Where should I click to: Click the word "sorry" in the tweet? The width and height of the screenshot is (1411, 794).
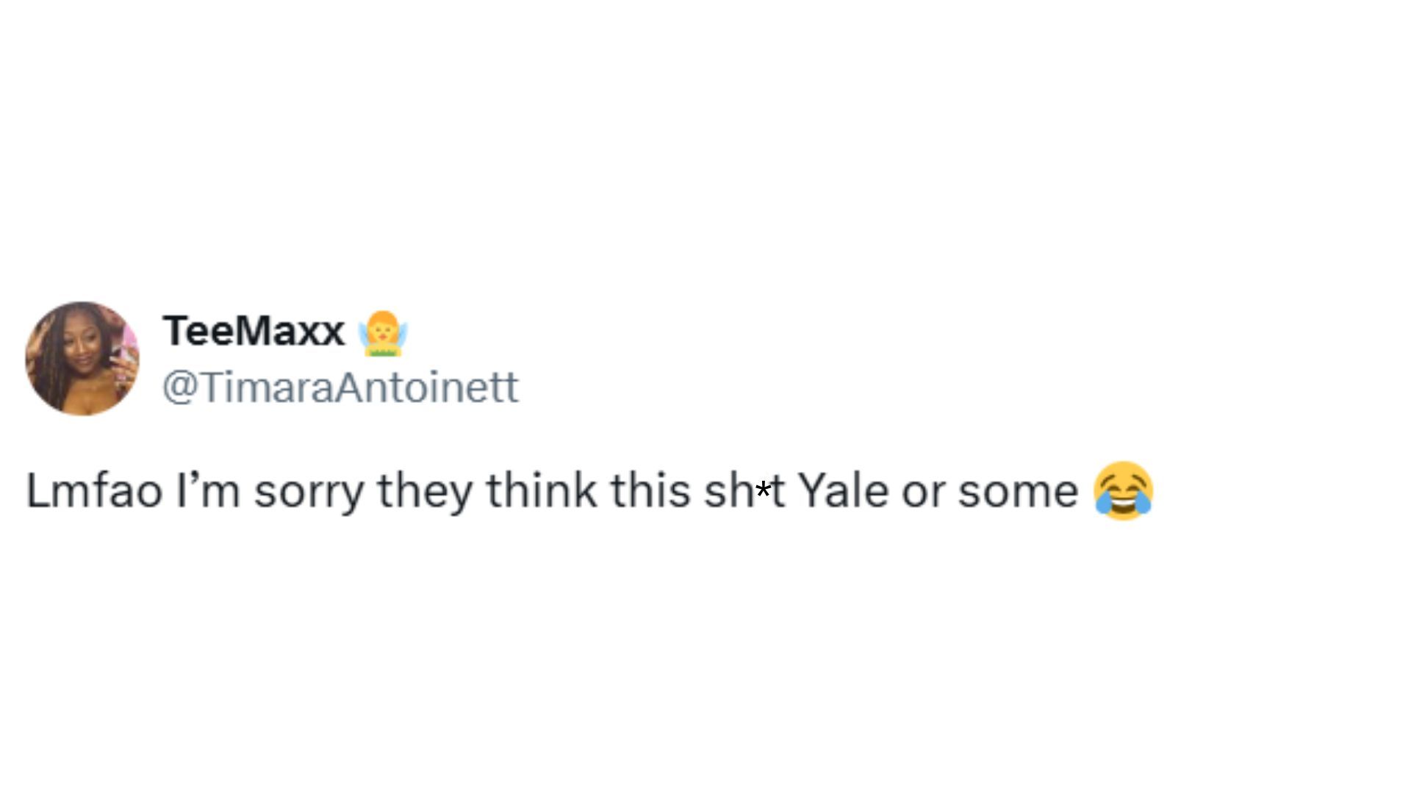click(309, 491)
